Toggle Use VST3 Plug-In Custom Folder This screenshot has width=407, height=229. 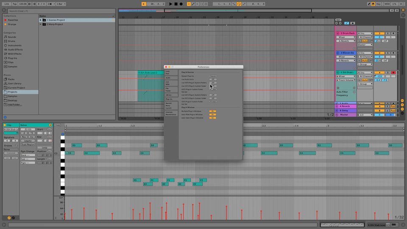(213, 98)
